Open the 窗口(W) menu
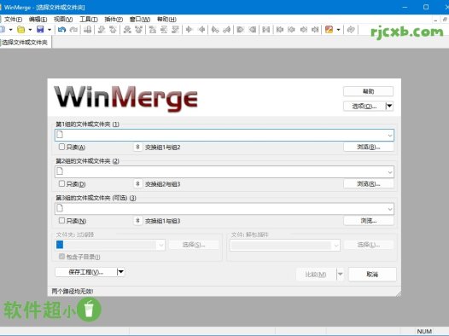The width and height of the screenshot is (449, 336). click(x=140, y=19)
